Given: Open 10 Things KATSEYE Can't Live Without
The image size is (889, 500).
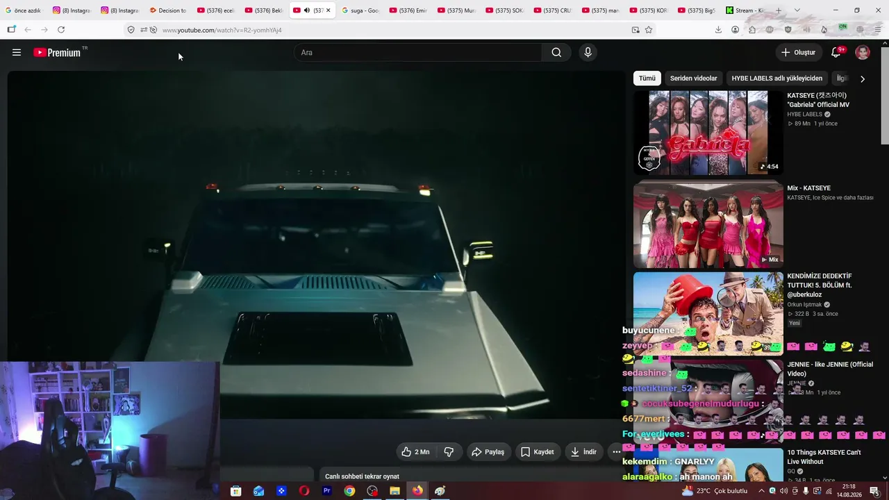Looking at the screenshot, I should [x=824, y=457].
